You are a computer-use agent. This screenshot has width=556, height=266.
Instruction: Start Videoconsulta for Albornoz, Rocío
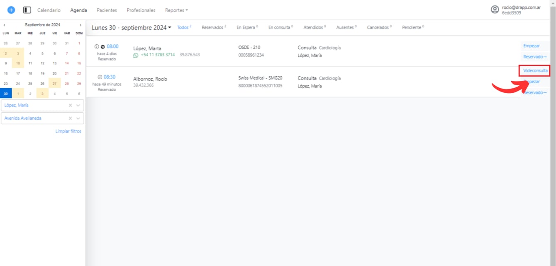535,71
